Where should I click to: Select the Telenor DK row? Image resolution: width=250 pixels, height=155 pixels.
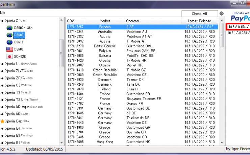point(142,80)
